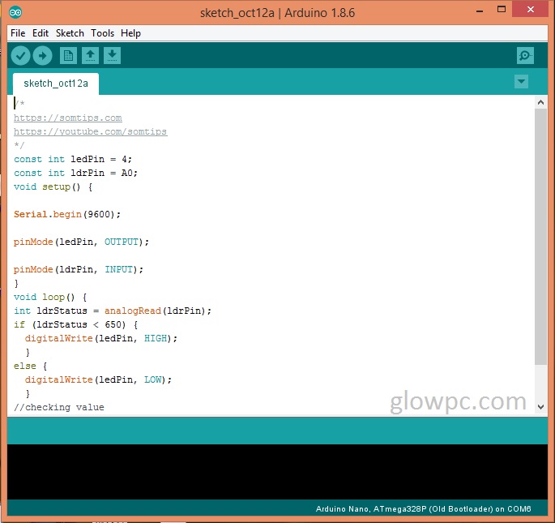Create a new sketch with New icon
The image size is (555, 523).
click(x=68, y=56)
